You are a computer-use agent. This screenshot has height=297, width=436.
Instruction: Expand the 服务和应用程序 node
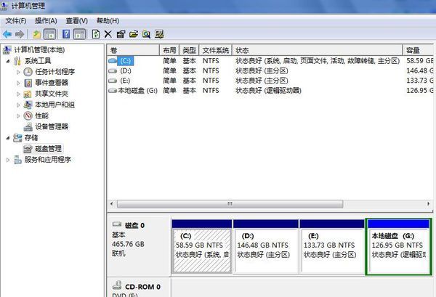8,160
